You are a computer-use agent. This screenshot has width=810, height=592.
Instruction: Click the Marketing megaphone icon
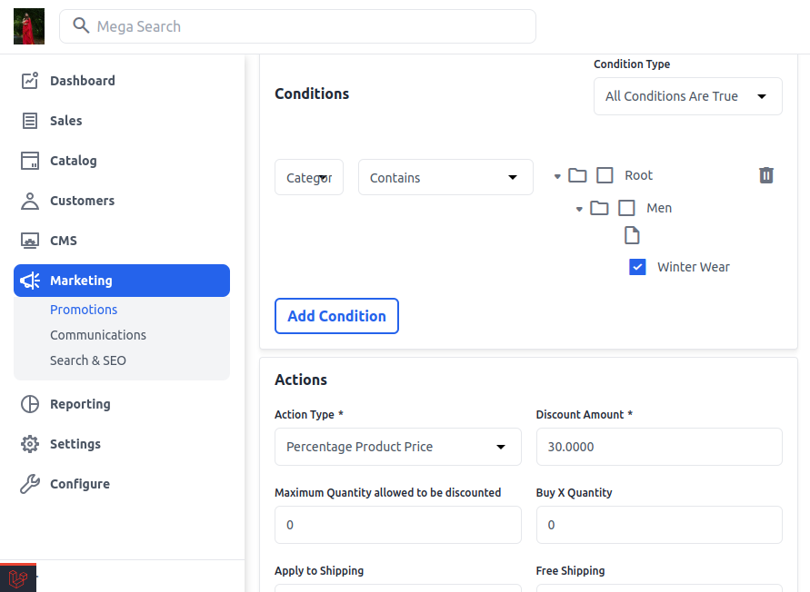(x=30, y=281)
